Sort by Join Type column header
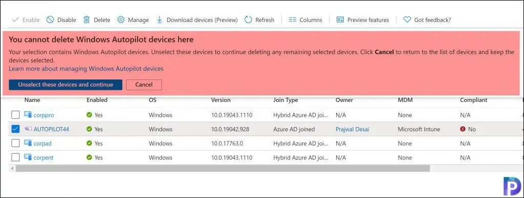This screenshot has width=524, height=198. point(286,100)
